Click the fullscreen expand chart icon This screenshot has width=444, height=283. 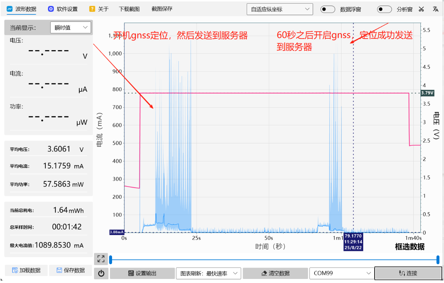tap(101, 259)
